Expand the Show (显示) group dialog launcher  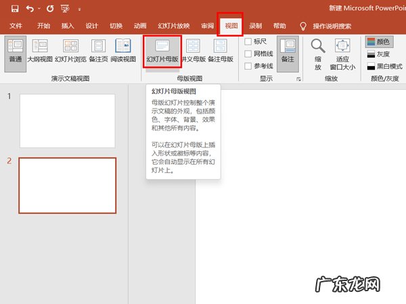(298, 79)
